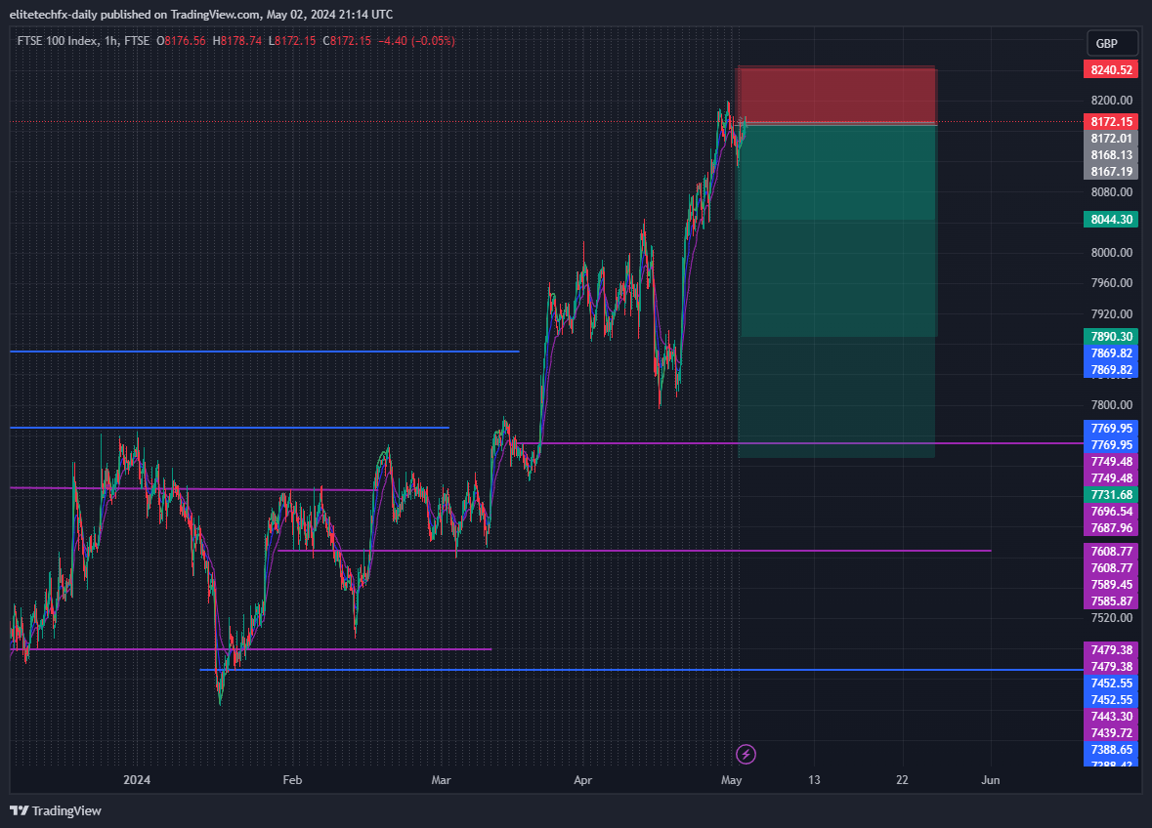Image resolution: width=1152 pixels, height=828 pixels.
Task: Select the green 7890.30 target label
Action: click(x=1111, y=336)
